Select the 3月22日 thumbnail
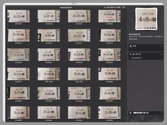Viewport: 167px width, 125px height. [x=49, y=16]
